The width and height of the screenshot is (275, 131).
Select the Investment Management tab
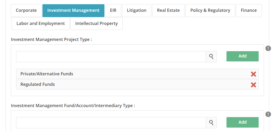click(x=73, y=11)
